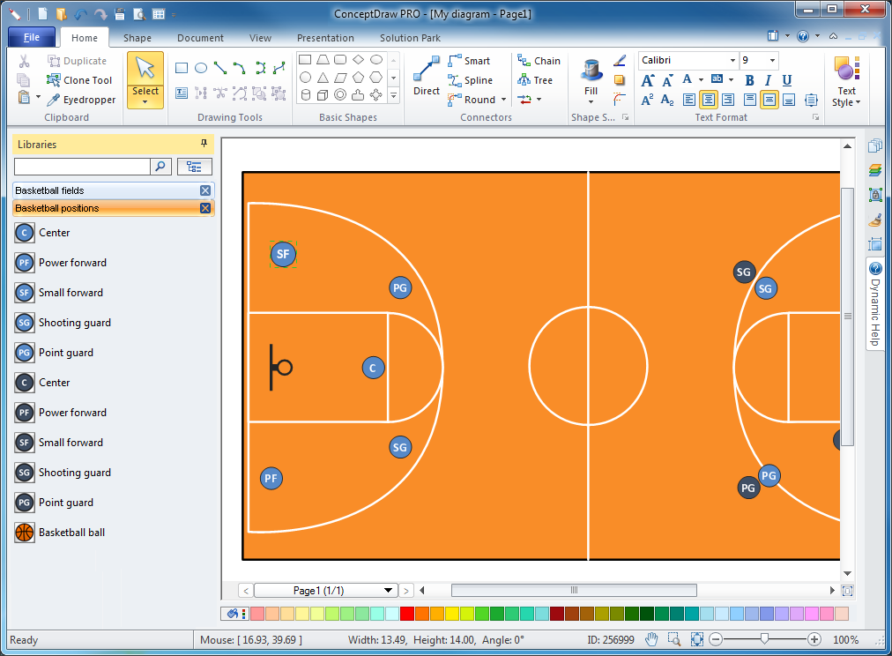Select the Ellipse drawing tool

pyautogui.click(x=201, y=68)
